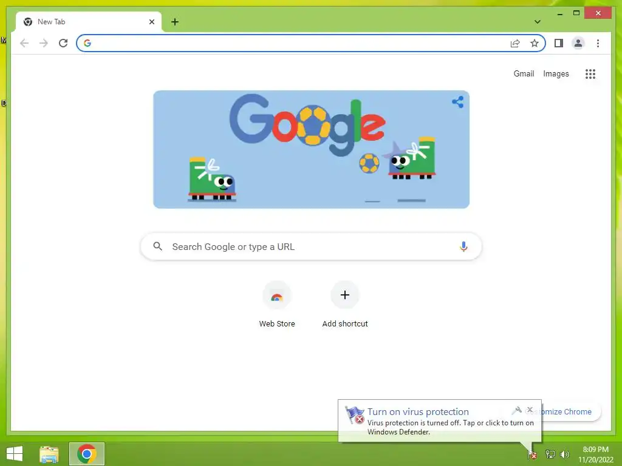622x466 pixels.
Task: Open the Web Store shortcut
Action: [277, 295]
